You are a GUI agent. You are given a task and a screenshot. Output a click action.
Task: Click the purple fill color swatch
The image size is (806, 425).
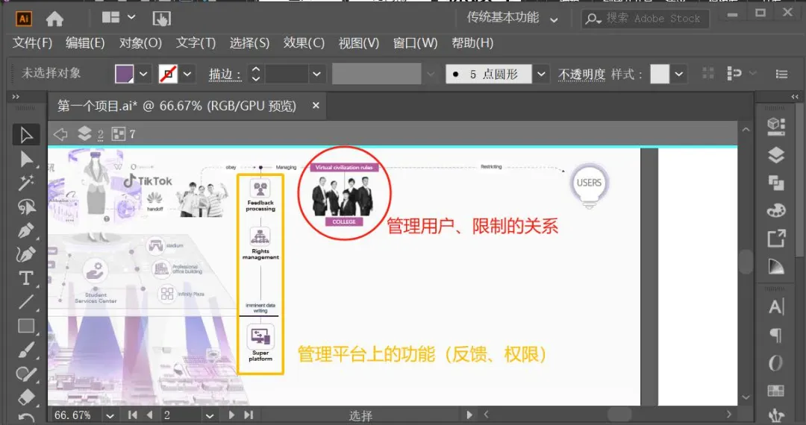[x=125, y=74]
